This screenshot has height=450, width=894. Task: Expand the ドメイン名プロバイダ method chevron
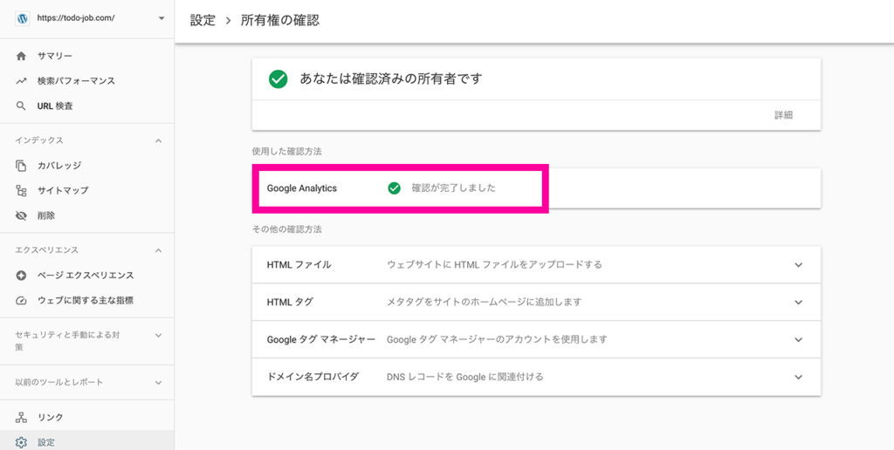pos(799,377)
